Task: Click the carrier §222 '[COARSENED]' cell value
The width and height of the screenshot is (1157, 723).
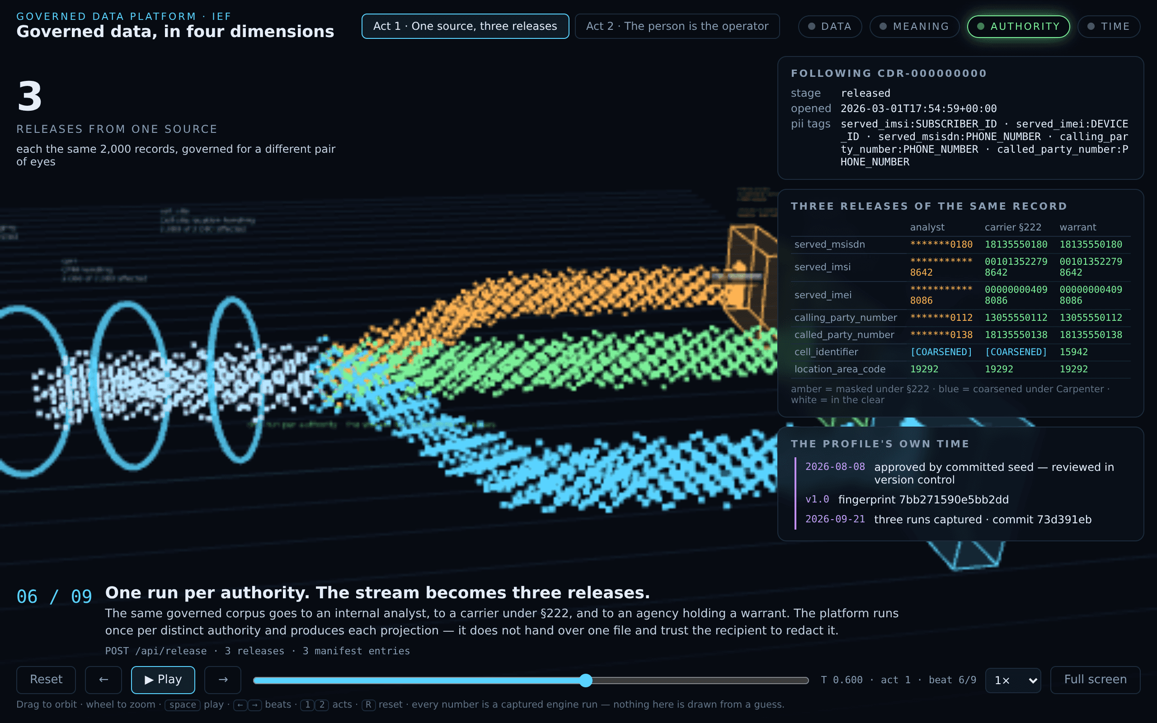Action: [1016, 352]
